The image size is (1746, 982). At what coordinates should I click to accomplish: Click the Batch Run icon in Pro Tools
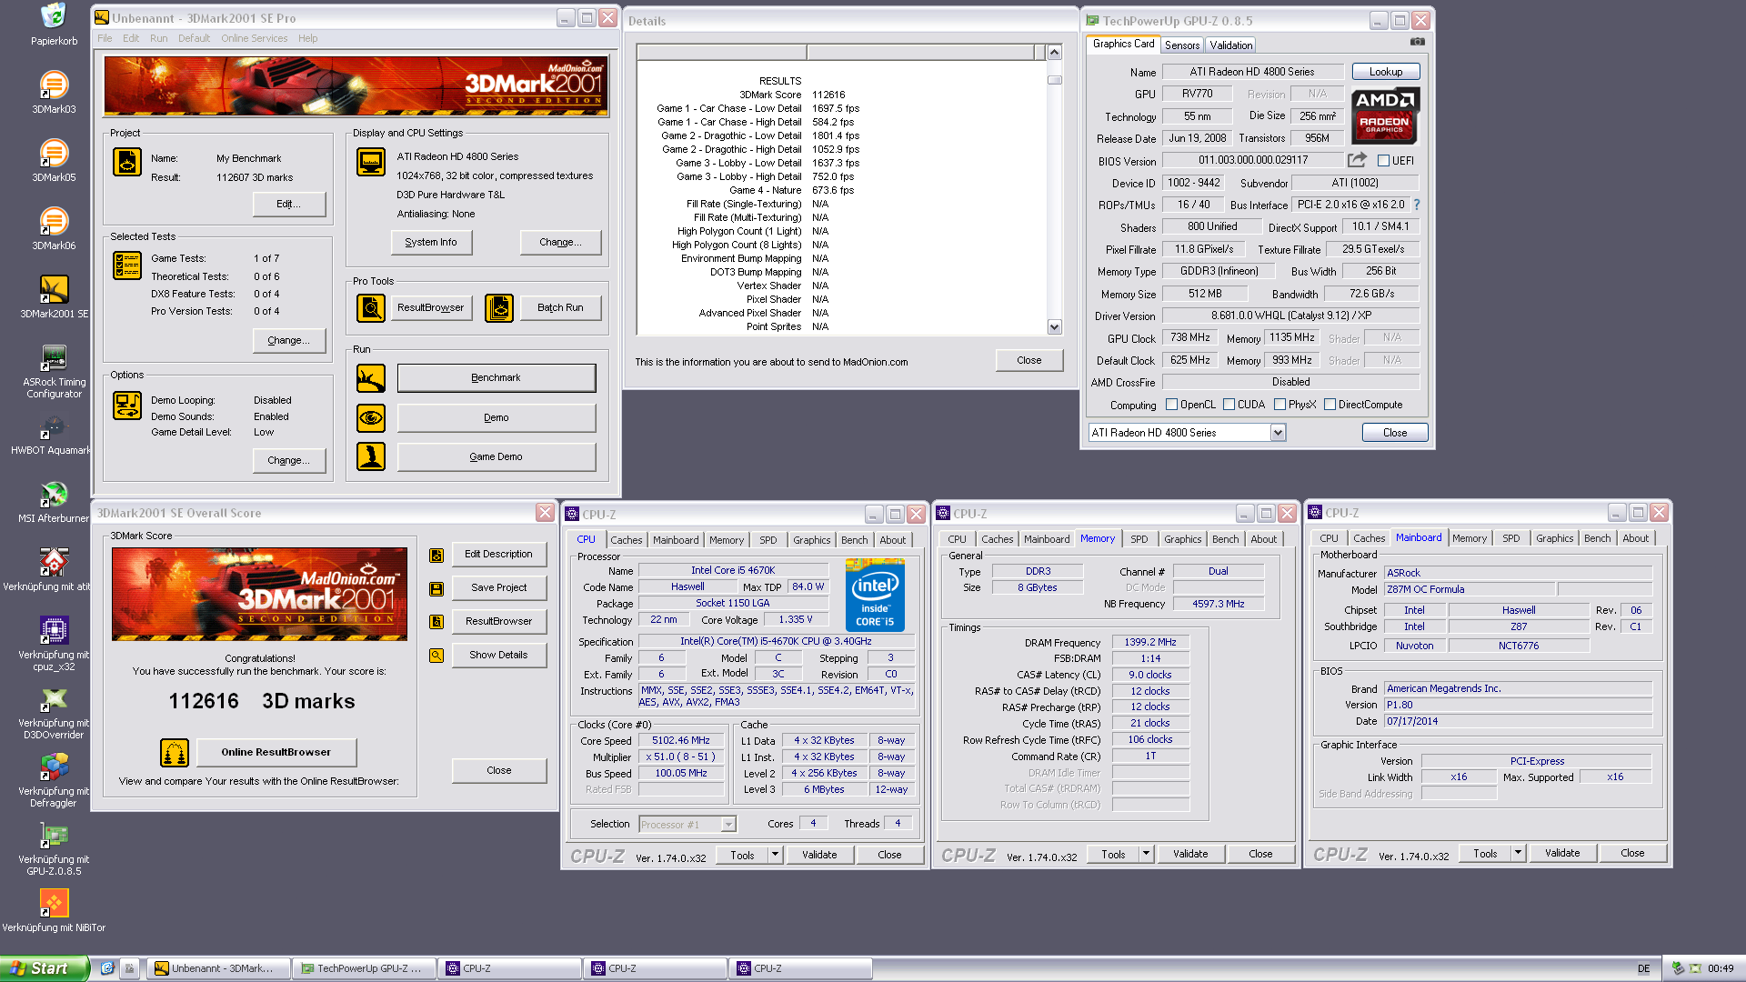click(498, 308)
